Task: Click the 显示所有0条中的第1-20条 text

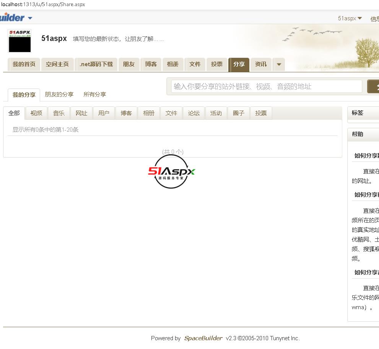Action: coord(46,130)
